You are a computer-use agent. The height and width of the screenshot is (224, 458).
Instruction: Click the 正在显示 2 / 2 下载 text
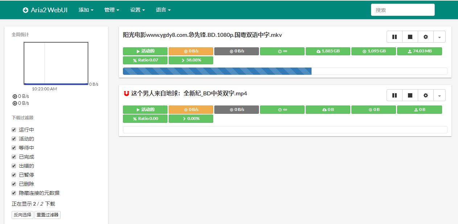tap(33, 204)
